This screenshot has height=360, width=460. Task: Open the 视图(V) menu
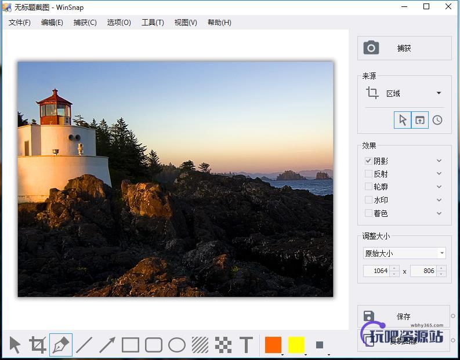(186, 23)
